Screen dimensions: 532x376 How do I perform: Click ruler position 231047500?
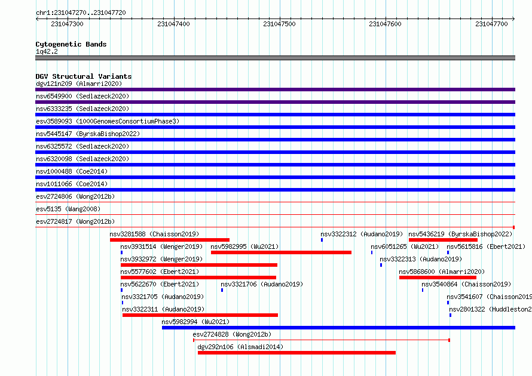(x=279, y=24)
